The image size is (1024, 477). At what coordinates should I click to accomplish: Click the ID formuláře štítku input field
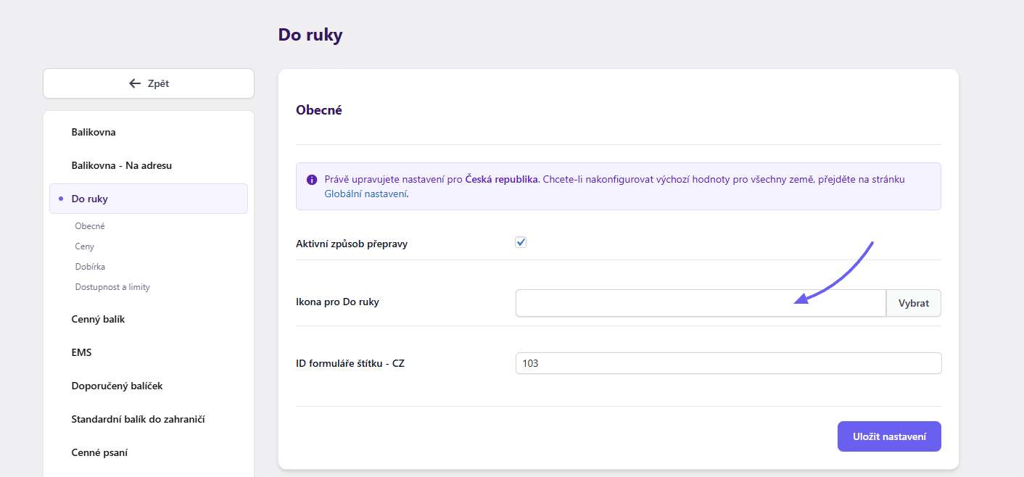[x=727, y=363]
